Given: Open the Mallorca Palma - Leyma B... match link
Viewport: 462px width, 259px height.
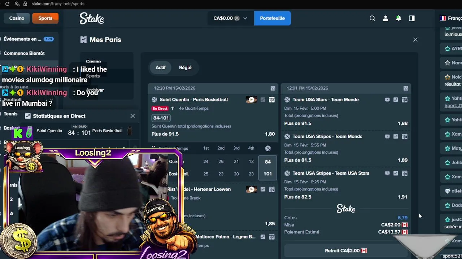Looking at the screenshot, I should pyautogui.click(x=226, y=237).
